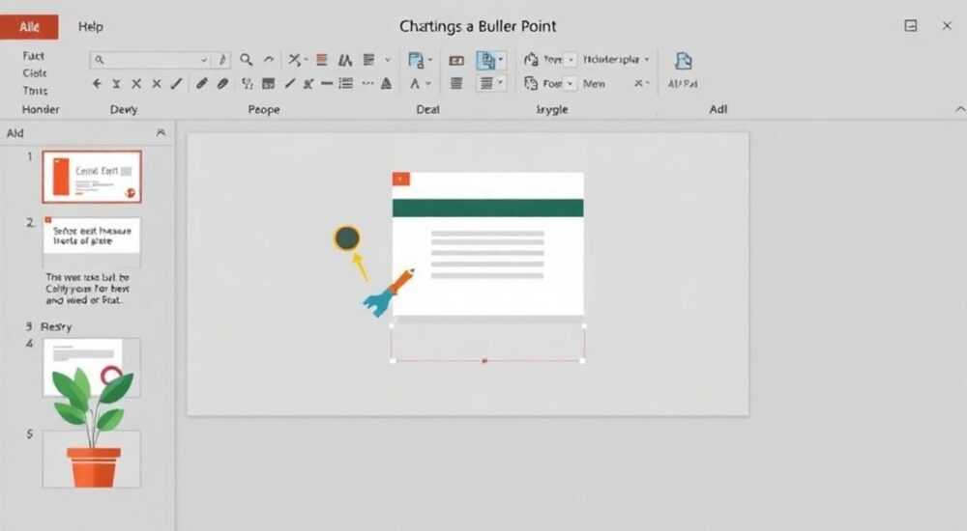This screenshot has height=531, width=967.
Task: Click inside the ribbon search combo box
Action: tap(151, 60)
